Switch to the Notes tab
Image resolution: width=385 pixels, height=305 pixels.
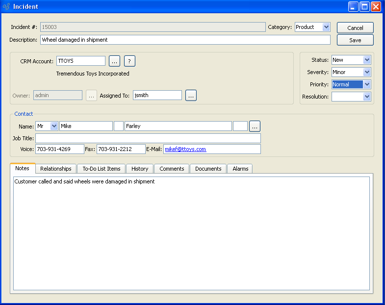(23, 168)
